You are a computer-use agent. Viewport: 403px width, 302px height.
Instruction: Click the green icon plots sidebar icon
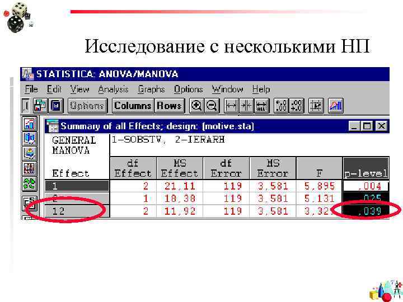tap(30, 183)
